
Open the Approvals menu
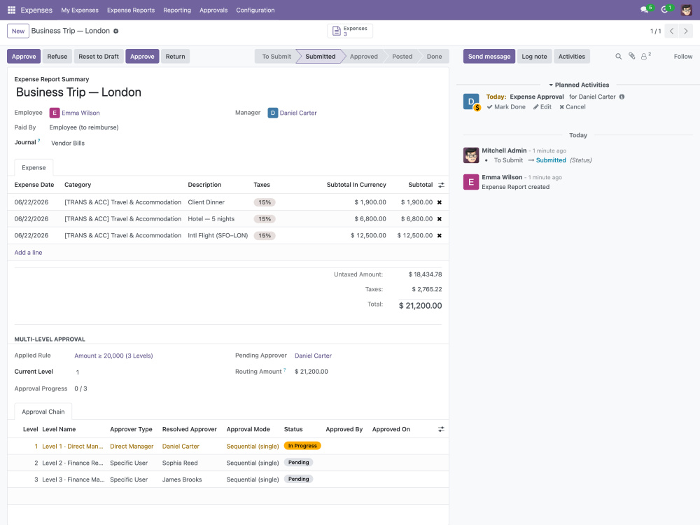tap(213, 10)
